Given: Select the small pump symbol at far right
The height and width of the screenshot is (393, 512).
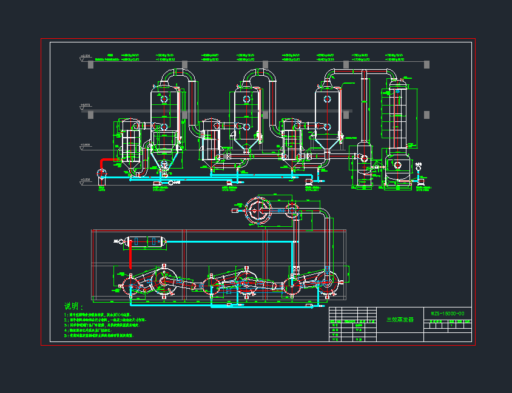Looking at the screenshot, I should 418,165.
